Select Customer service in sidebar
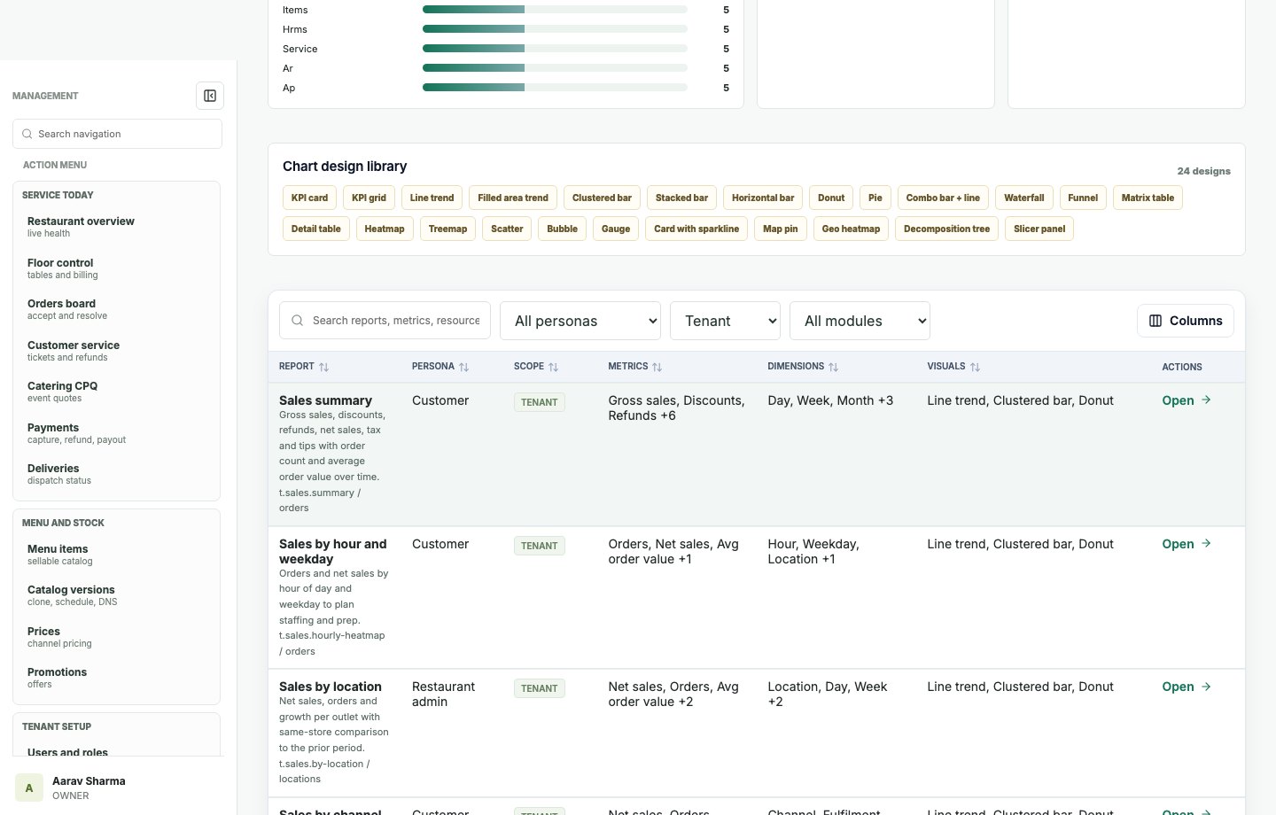 (116, 351)
